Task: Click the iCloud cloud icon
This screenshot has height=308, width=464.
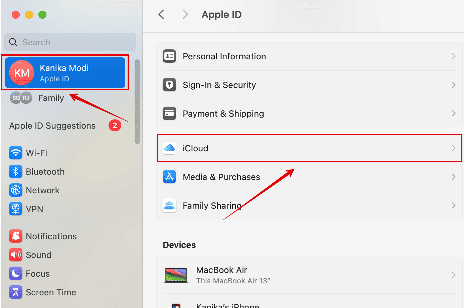Action: point(169,148)
